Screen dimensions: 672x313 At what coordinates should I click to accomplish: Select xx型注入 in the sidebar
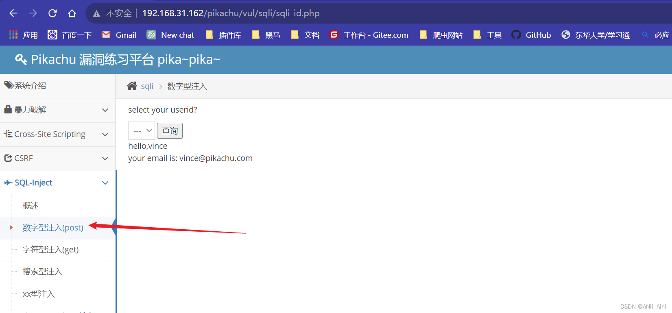pyautogui.click(x=39, y=294)
